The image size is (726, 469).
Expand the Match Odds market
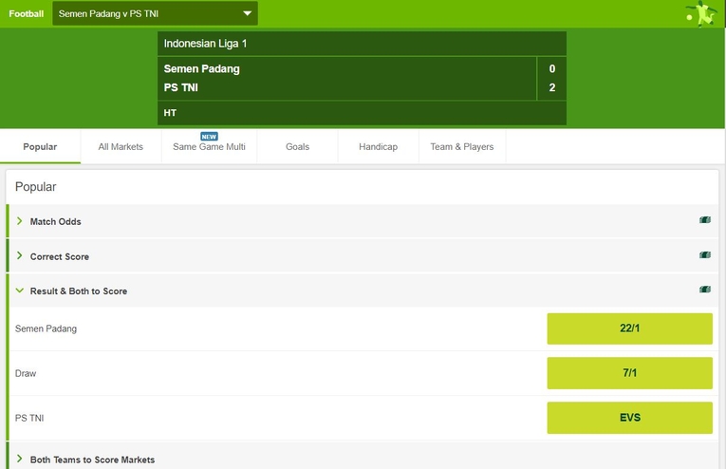363,221
